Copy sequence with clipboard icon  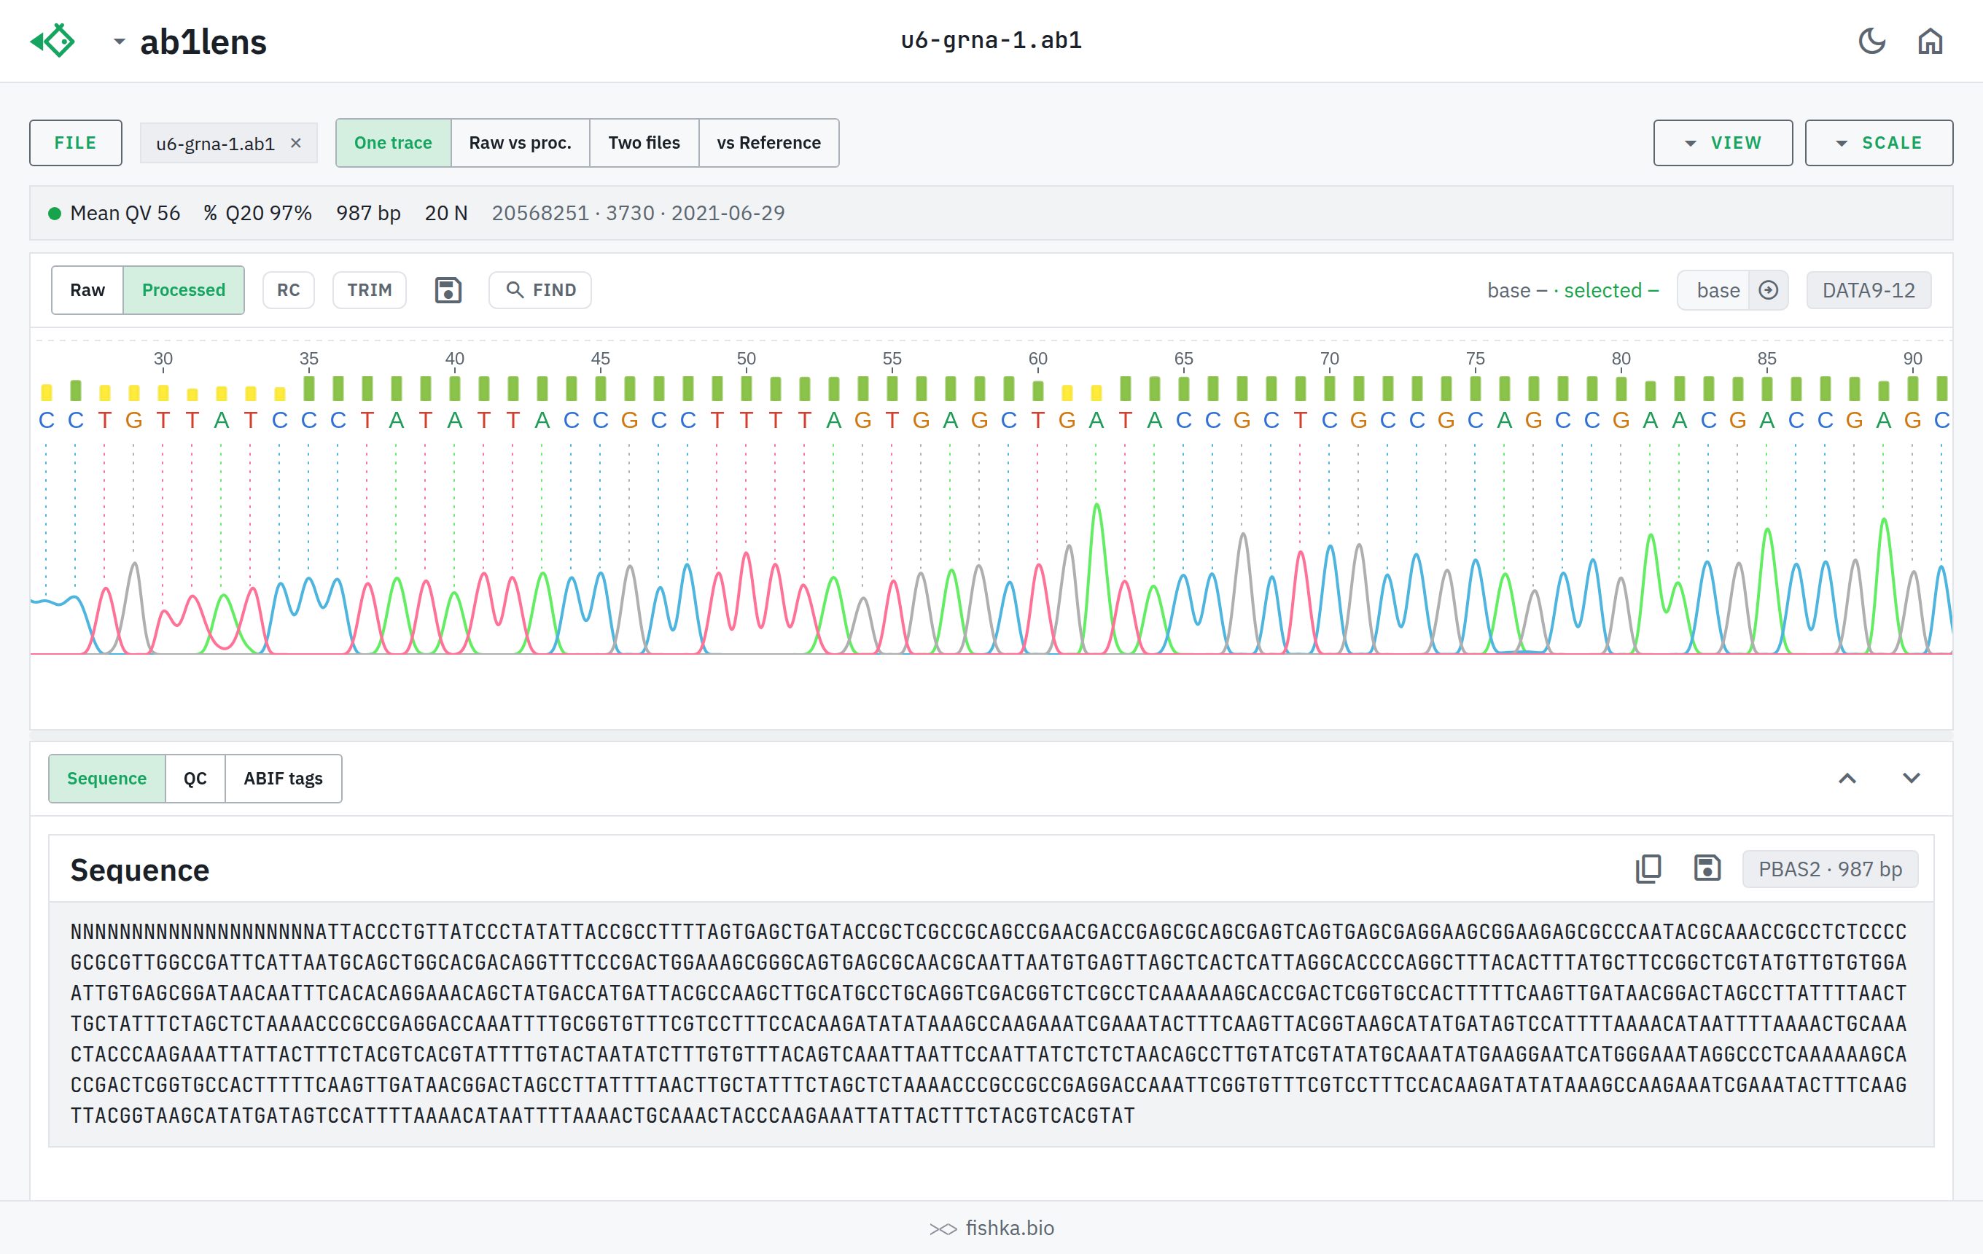click(1648, 868)
